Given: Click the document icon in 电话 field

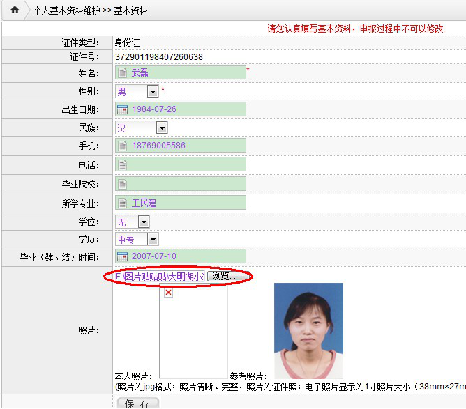Looking at the screenshot, I should (x=123, y=164).
